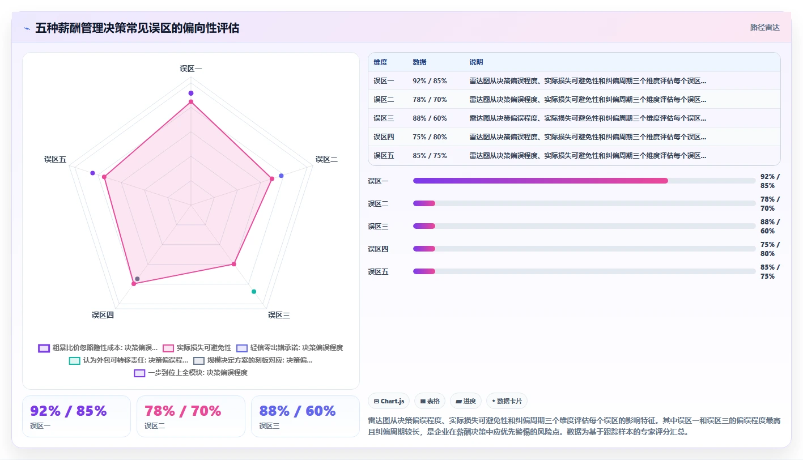Toggle legend 粗暴比价忽略隐性成本 dataset
This screenshot has height=460, width=803.
pyautogui.click(x=98, y=348)
